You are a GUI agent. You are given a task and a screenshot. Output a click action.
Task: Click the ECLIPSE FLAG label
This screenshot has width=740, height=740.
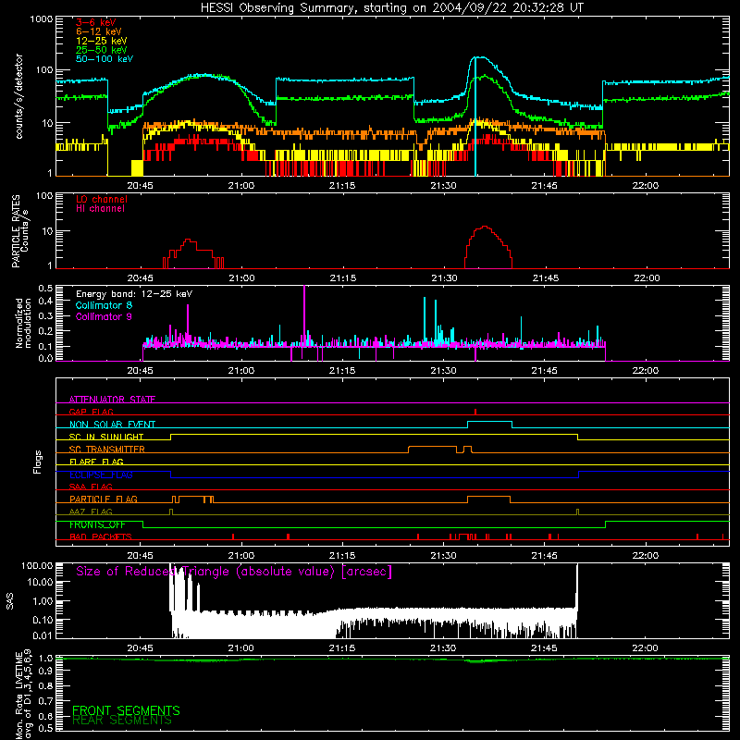(101, 475)
